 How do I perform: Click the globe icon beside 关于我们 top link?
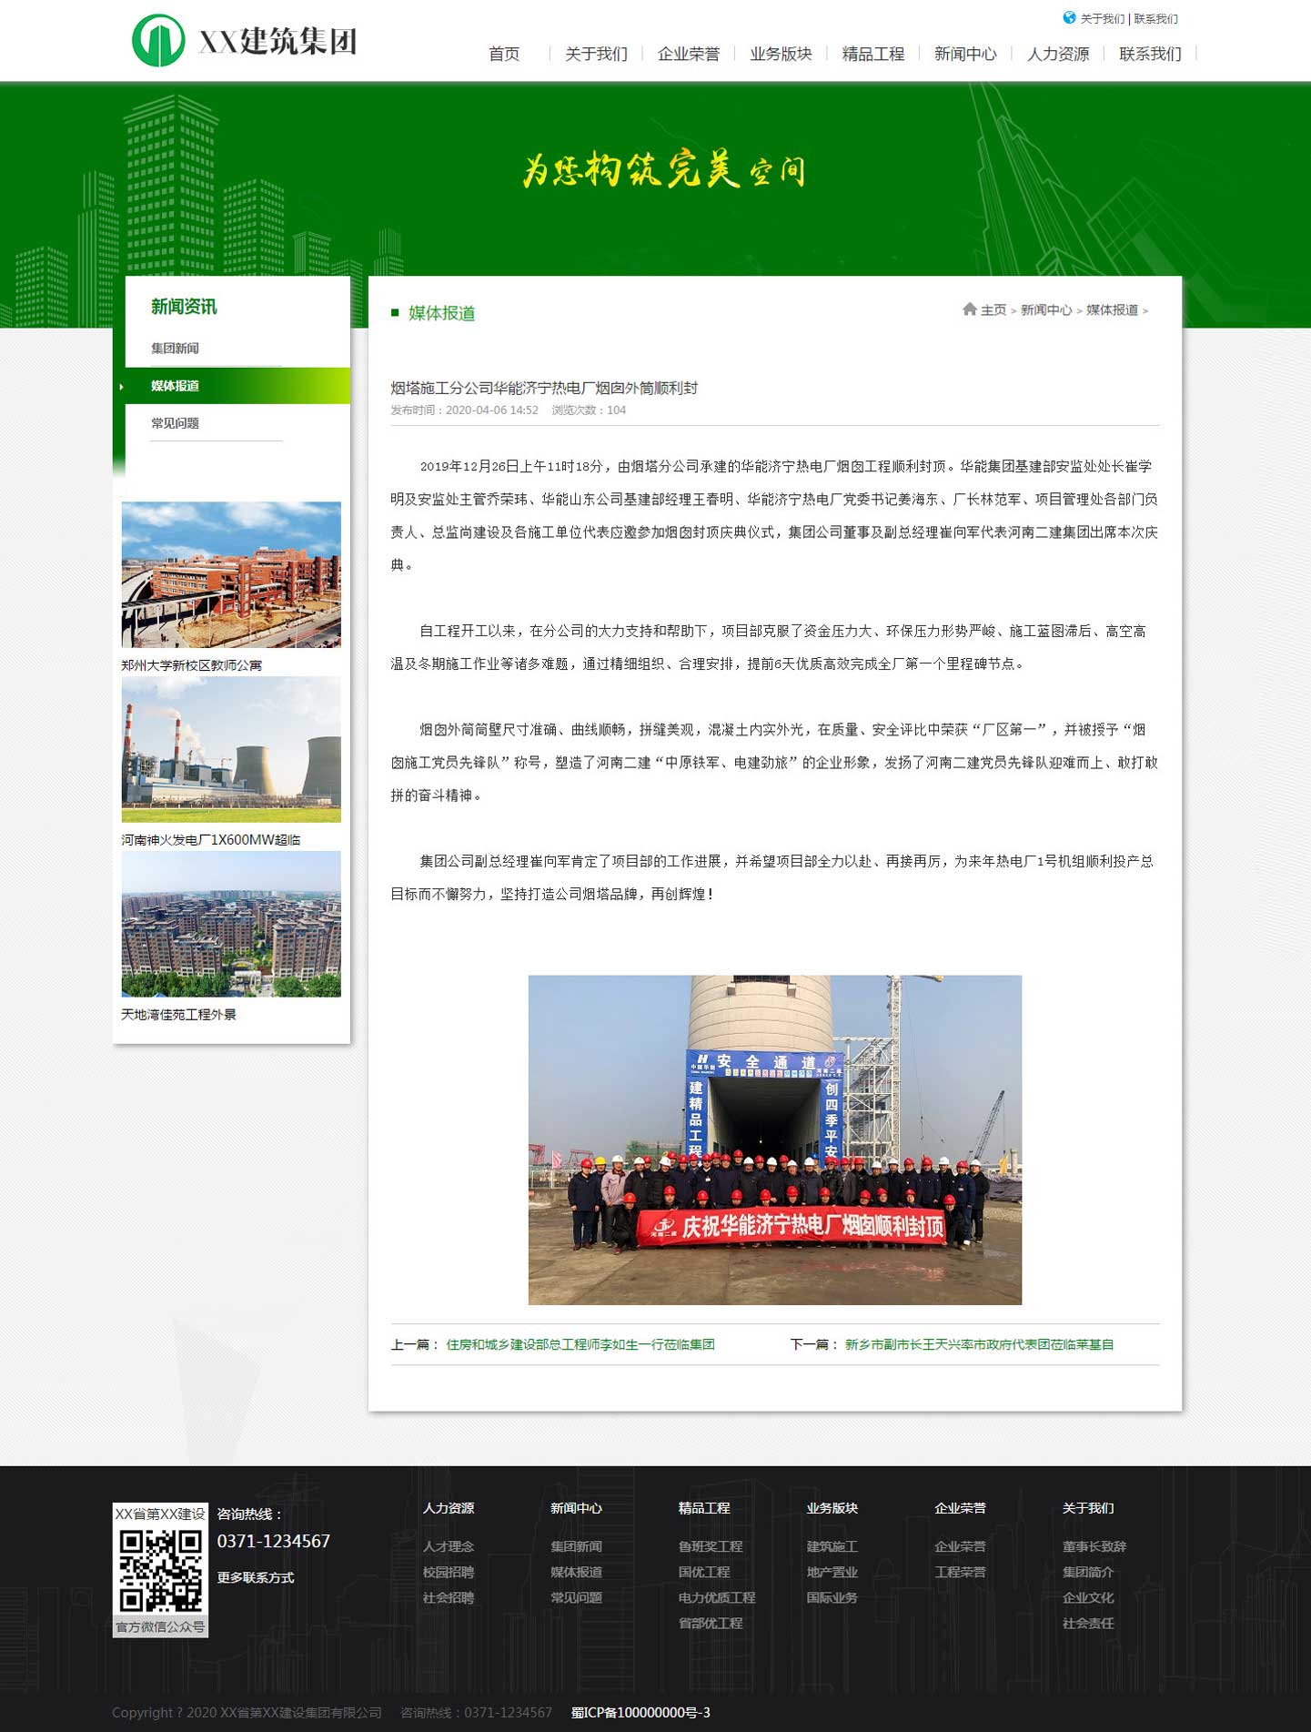click(x=1069, y=18)
